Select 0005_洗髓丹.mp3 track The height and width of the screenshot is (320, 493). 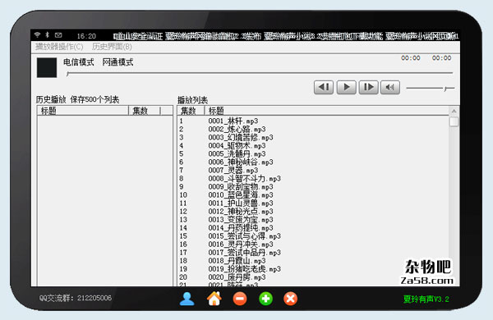pos(237,154)
